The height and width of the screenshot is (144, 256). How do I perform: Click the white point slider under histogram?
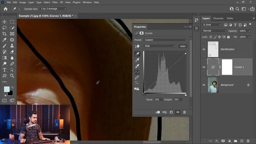click(186, 95)
